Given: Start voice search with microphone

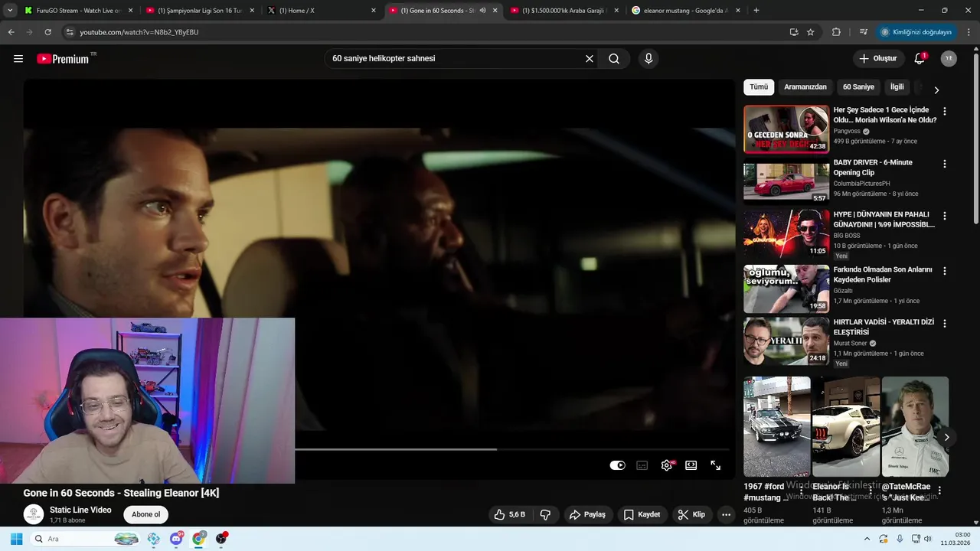Looking at the screenshot, I should (x=648, y=59).
